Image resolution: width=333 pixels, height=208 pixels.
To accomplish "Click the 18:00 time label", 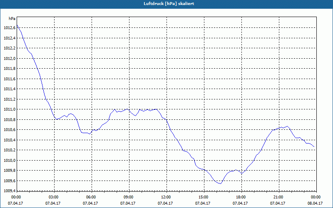I will click(241, 197).
